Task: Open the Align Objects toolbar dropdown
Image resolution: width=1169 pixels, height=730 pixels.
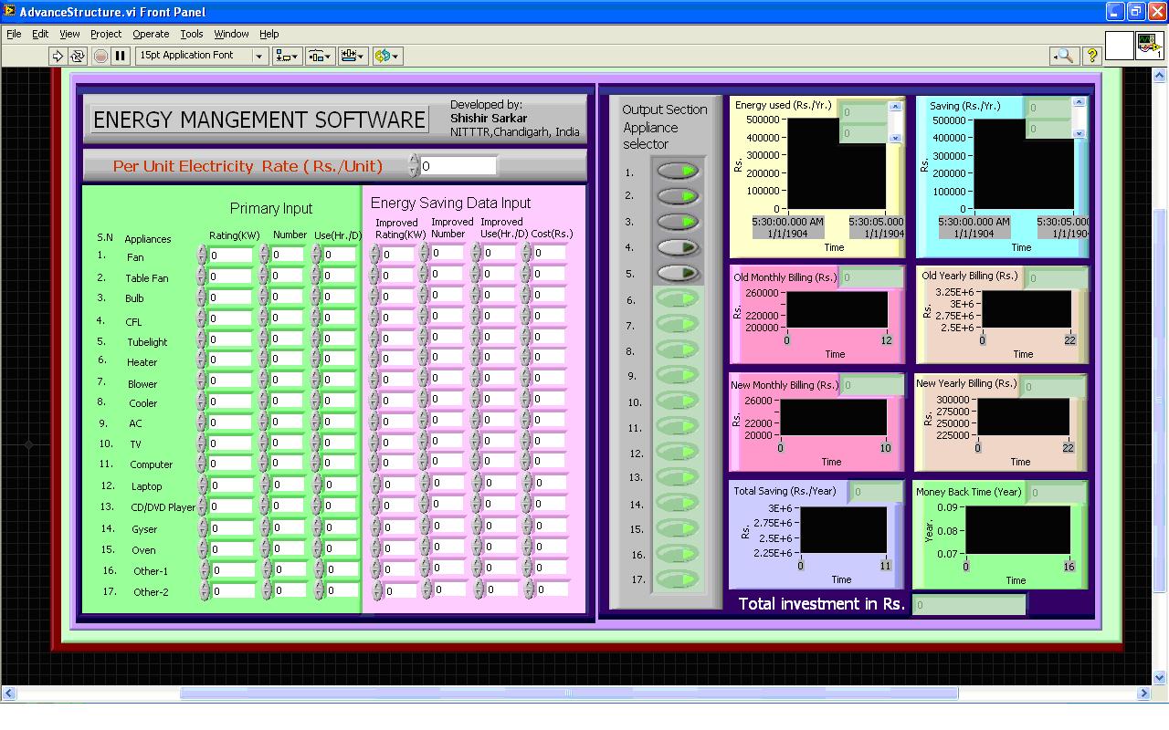Action: coord(287,56)
